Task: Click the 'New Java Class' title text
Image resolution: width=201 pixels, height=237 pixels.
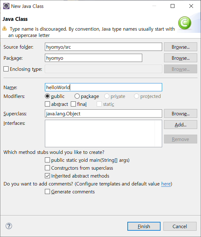Action: click(27, 6)
